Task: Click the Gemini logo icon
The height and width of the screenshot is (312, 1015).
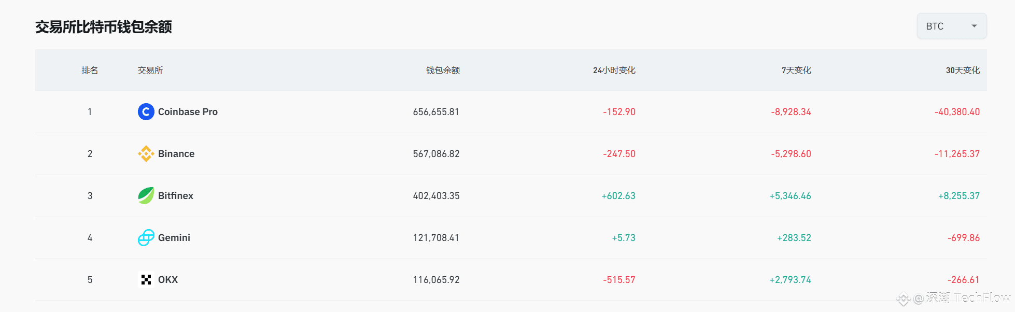Action: click(146, 238)
